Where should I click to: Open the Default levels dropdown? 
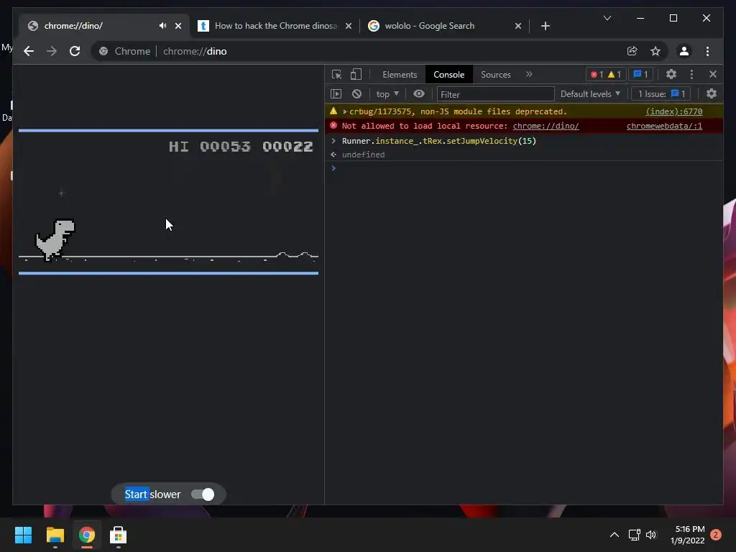590,94
